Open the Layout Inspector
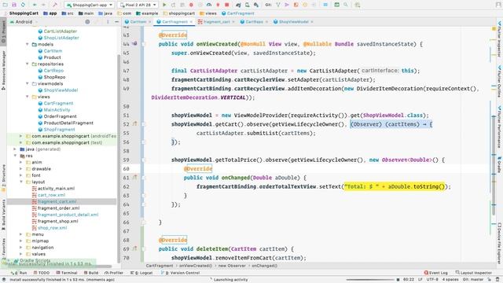The width and height of the screenshot is (503, 283). click(x=473, y=273)
